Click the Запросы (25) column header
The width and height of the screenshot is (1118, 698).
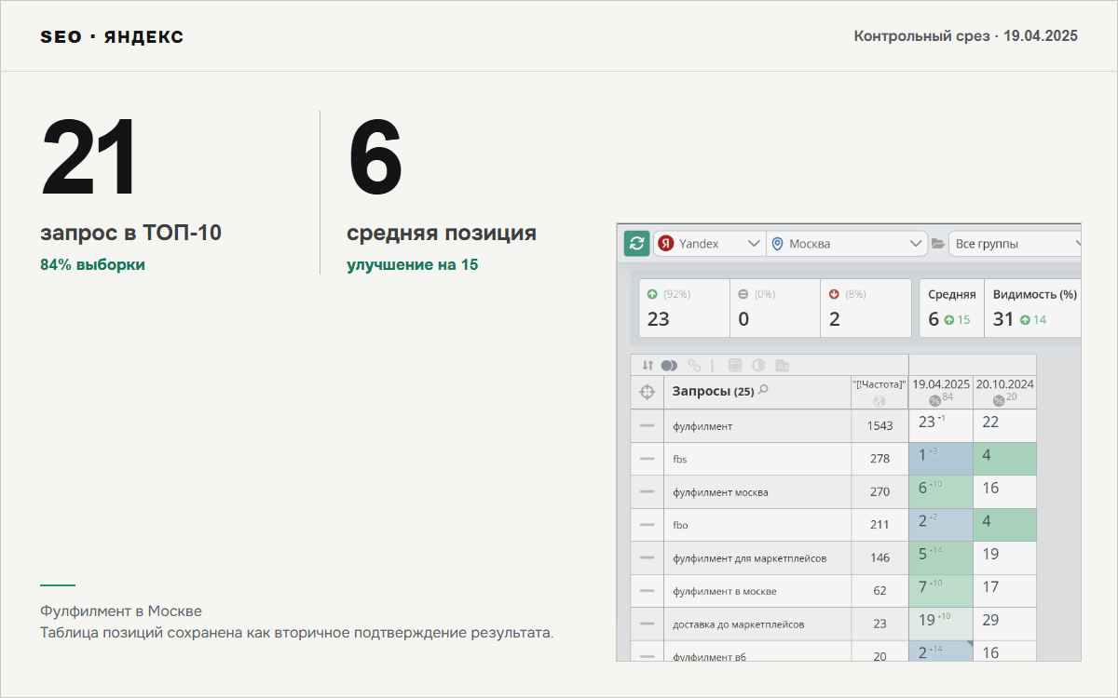tap(757, 392)
